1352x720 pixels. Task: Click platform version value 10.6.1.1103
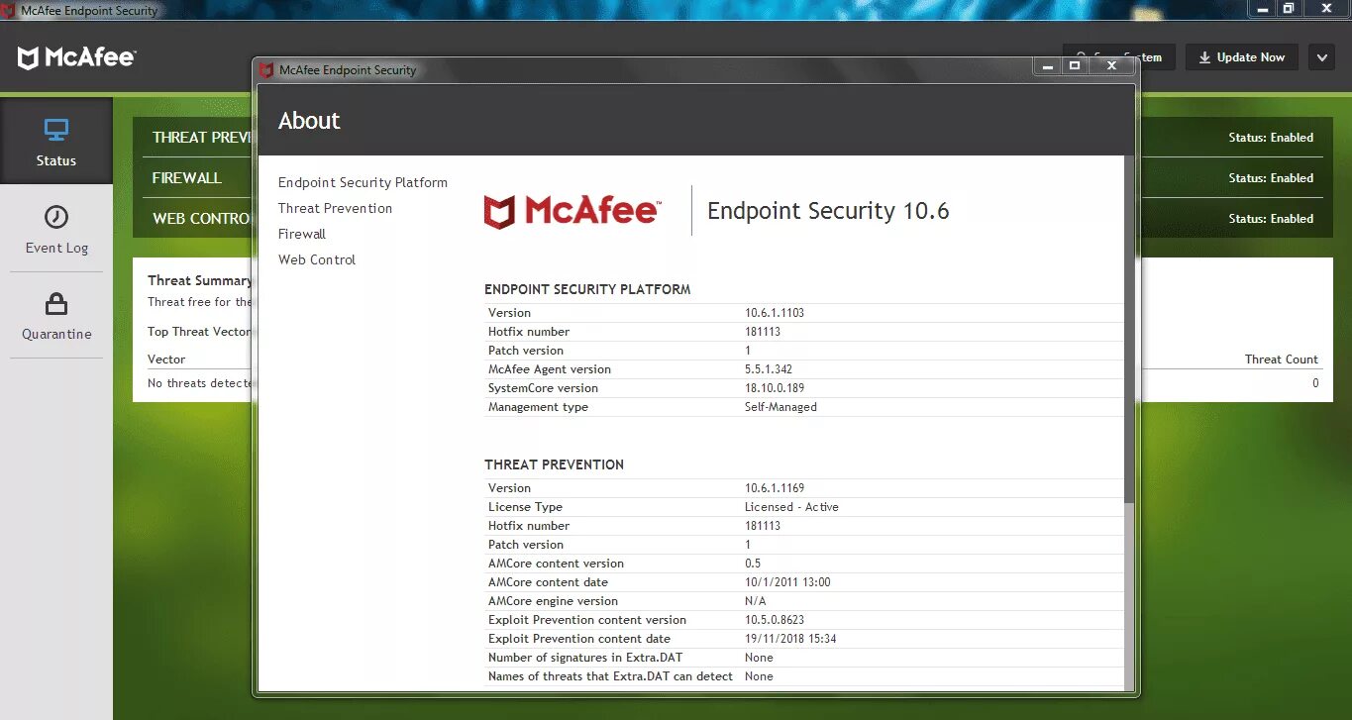775,313
